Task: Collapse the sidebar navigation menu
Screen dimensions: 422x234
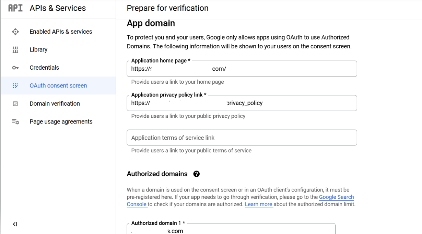Action: click(15, 224)
